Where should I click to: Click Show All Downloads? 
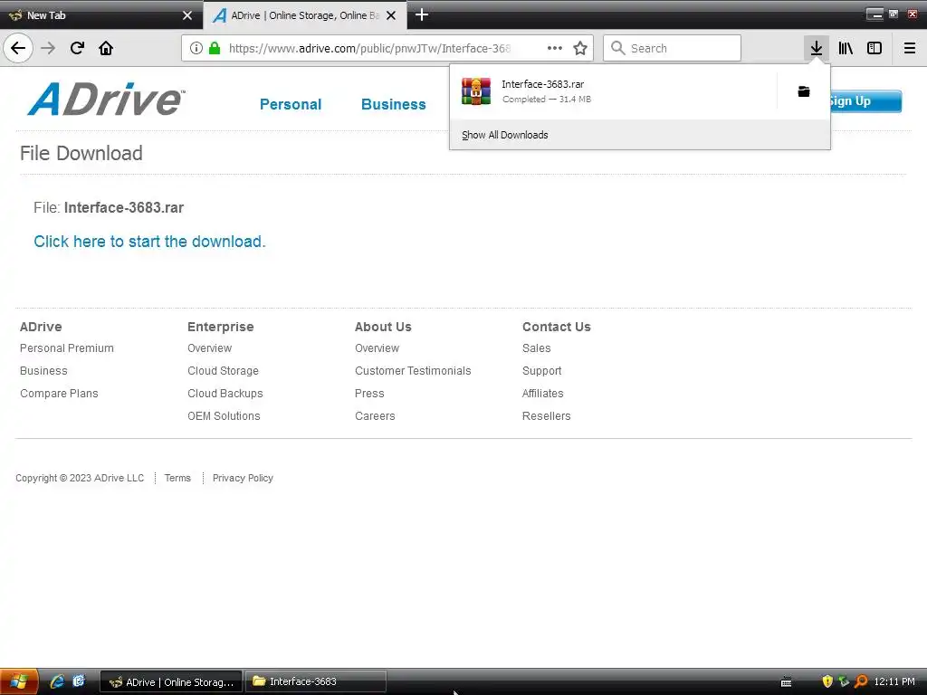tap(505, 135)
